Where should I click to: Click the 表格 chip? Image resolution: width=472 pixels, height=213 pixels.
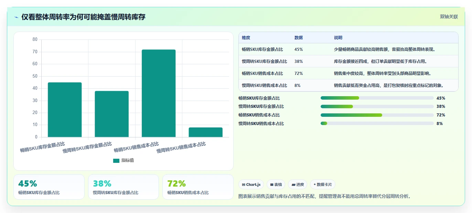click(x=276, y=184)
